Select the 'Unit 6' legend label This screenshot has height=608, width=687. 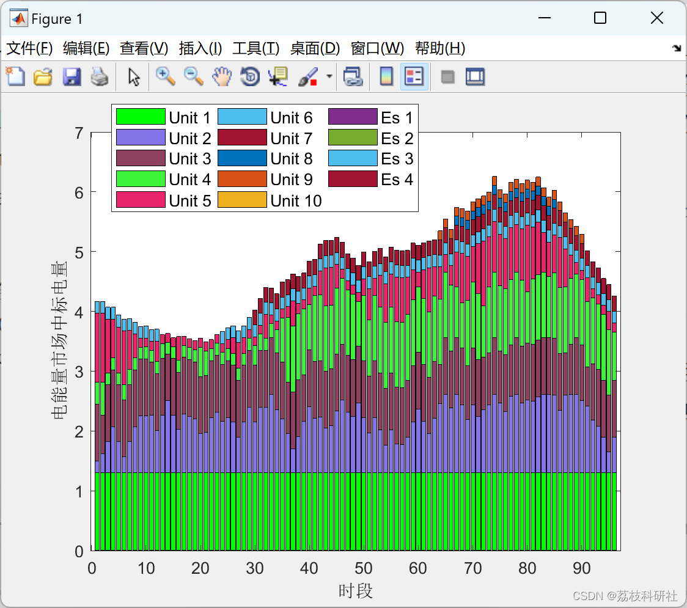(292, 118)
